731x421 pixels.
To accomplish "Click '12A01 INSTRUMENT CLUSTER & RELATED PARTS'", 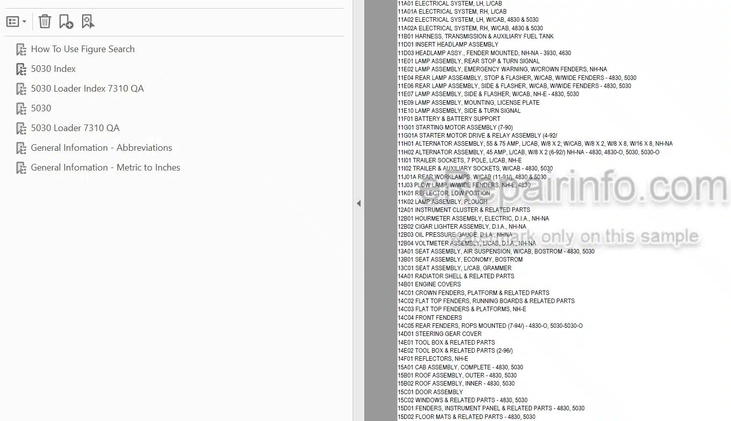I will [x=464, y=210].
